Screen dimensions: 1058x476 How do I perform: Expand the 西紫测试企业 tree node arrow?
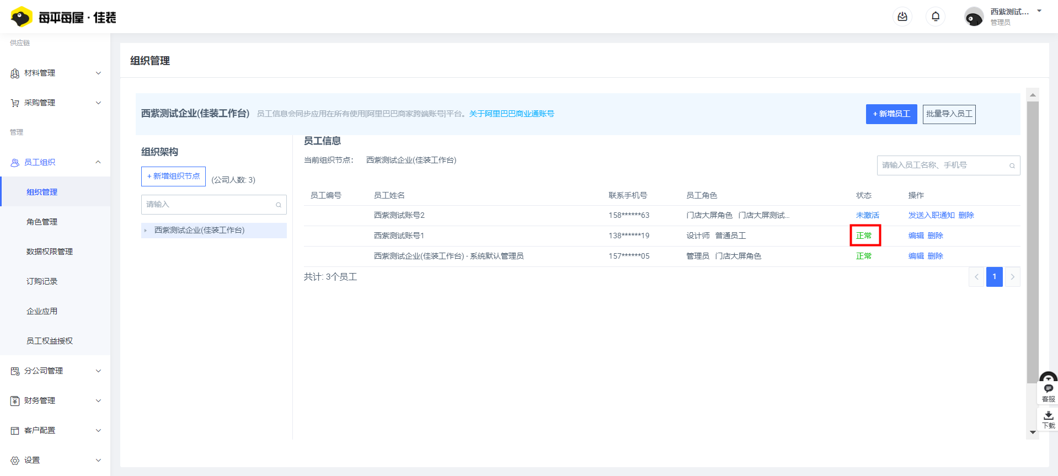pos(146,231)
